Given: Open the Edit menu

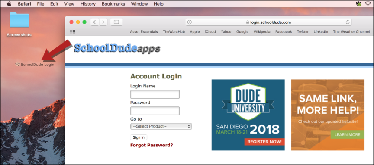Looking at the screenshot, I should (x=54, y=4).
